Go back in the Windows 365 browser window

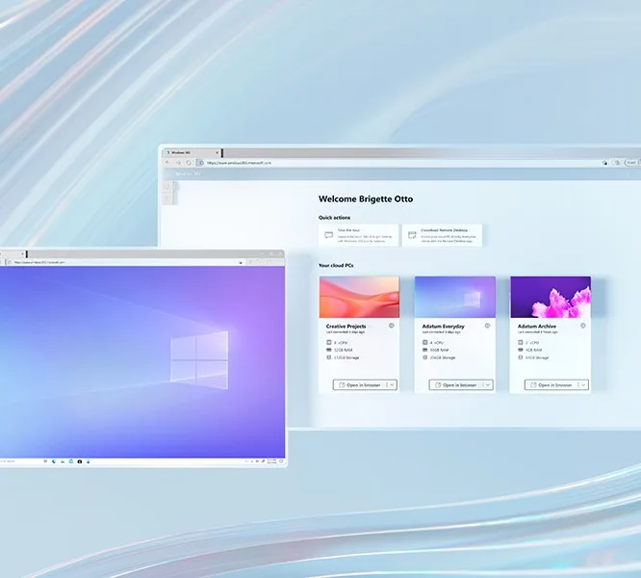point(167,163)
